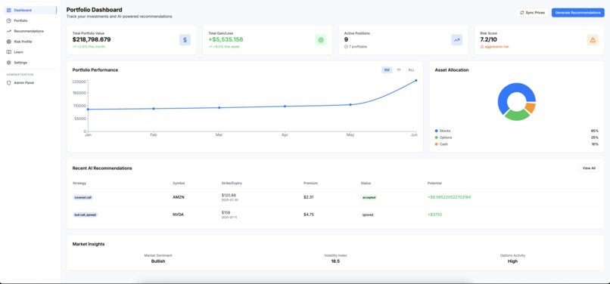
Task: Click the Risk Profile target icon
Action: [8, 42]
